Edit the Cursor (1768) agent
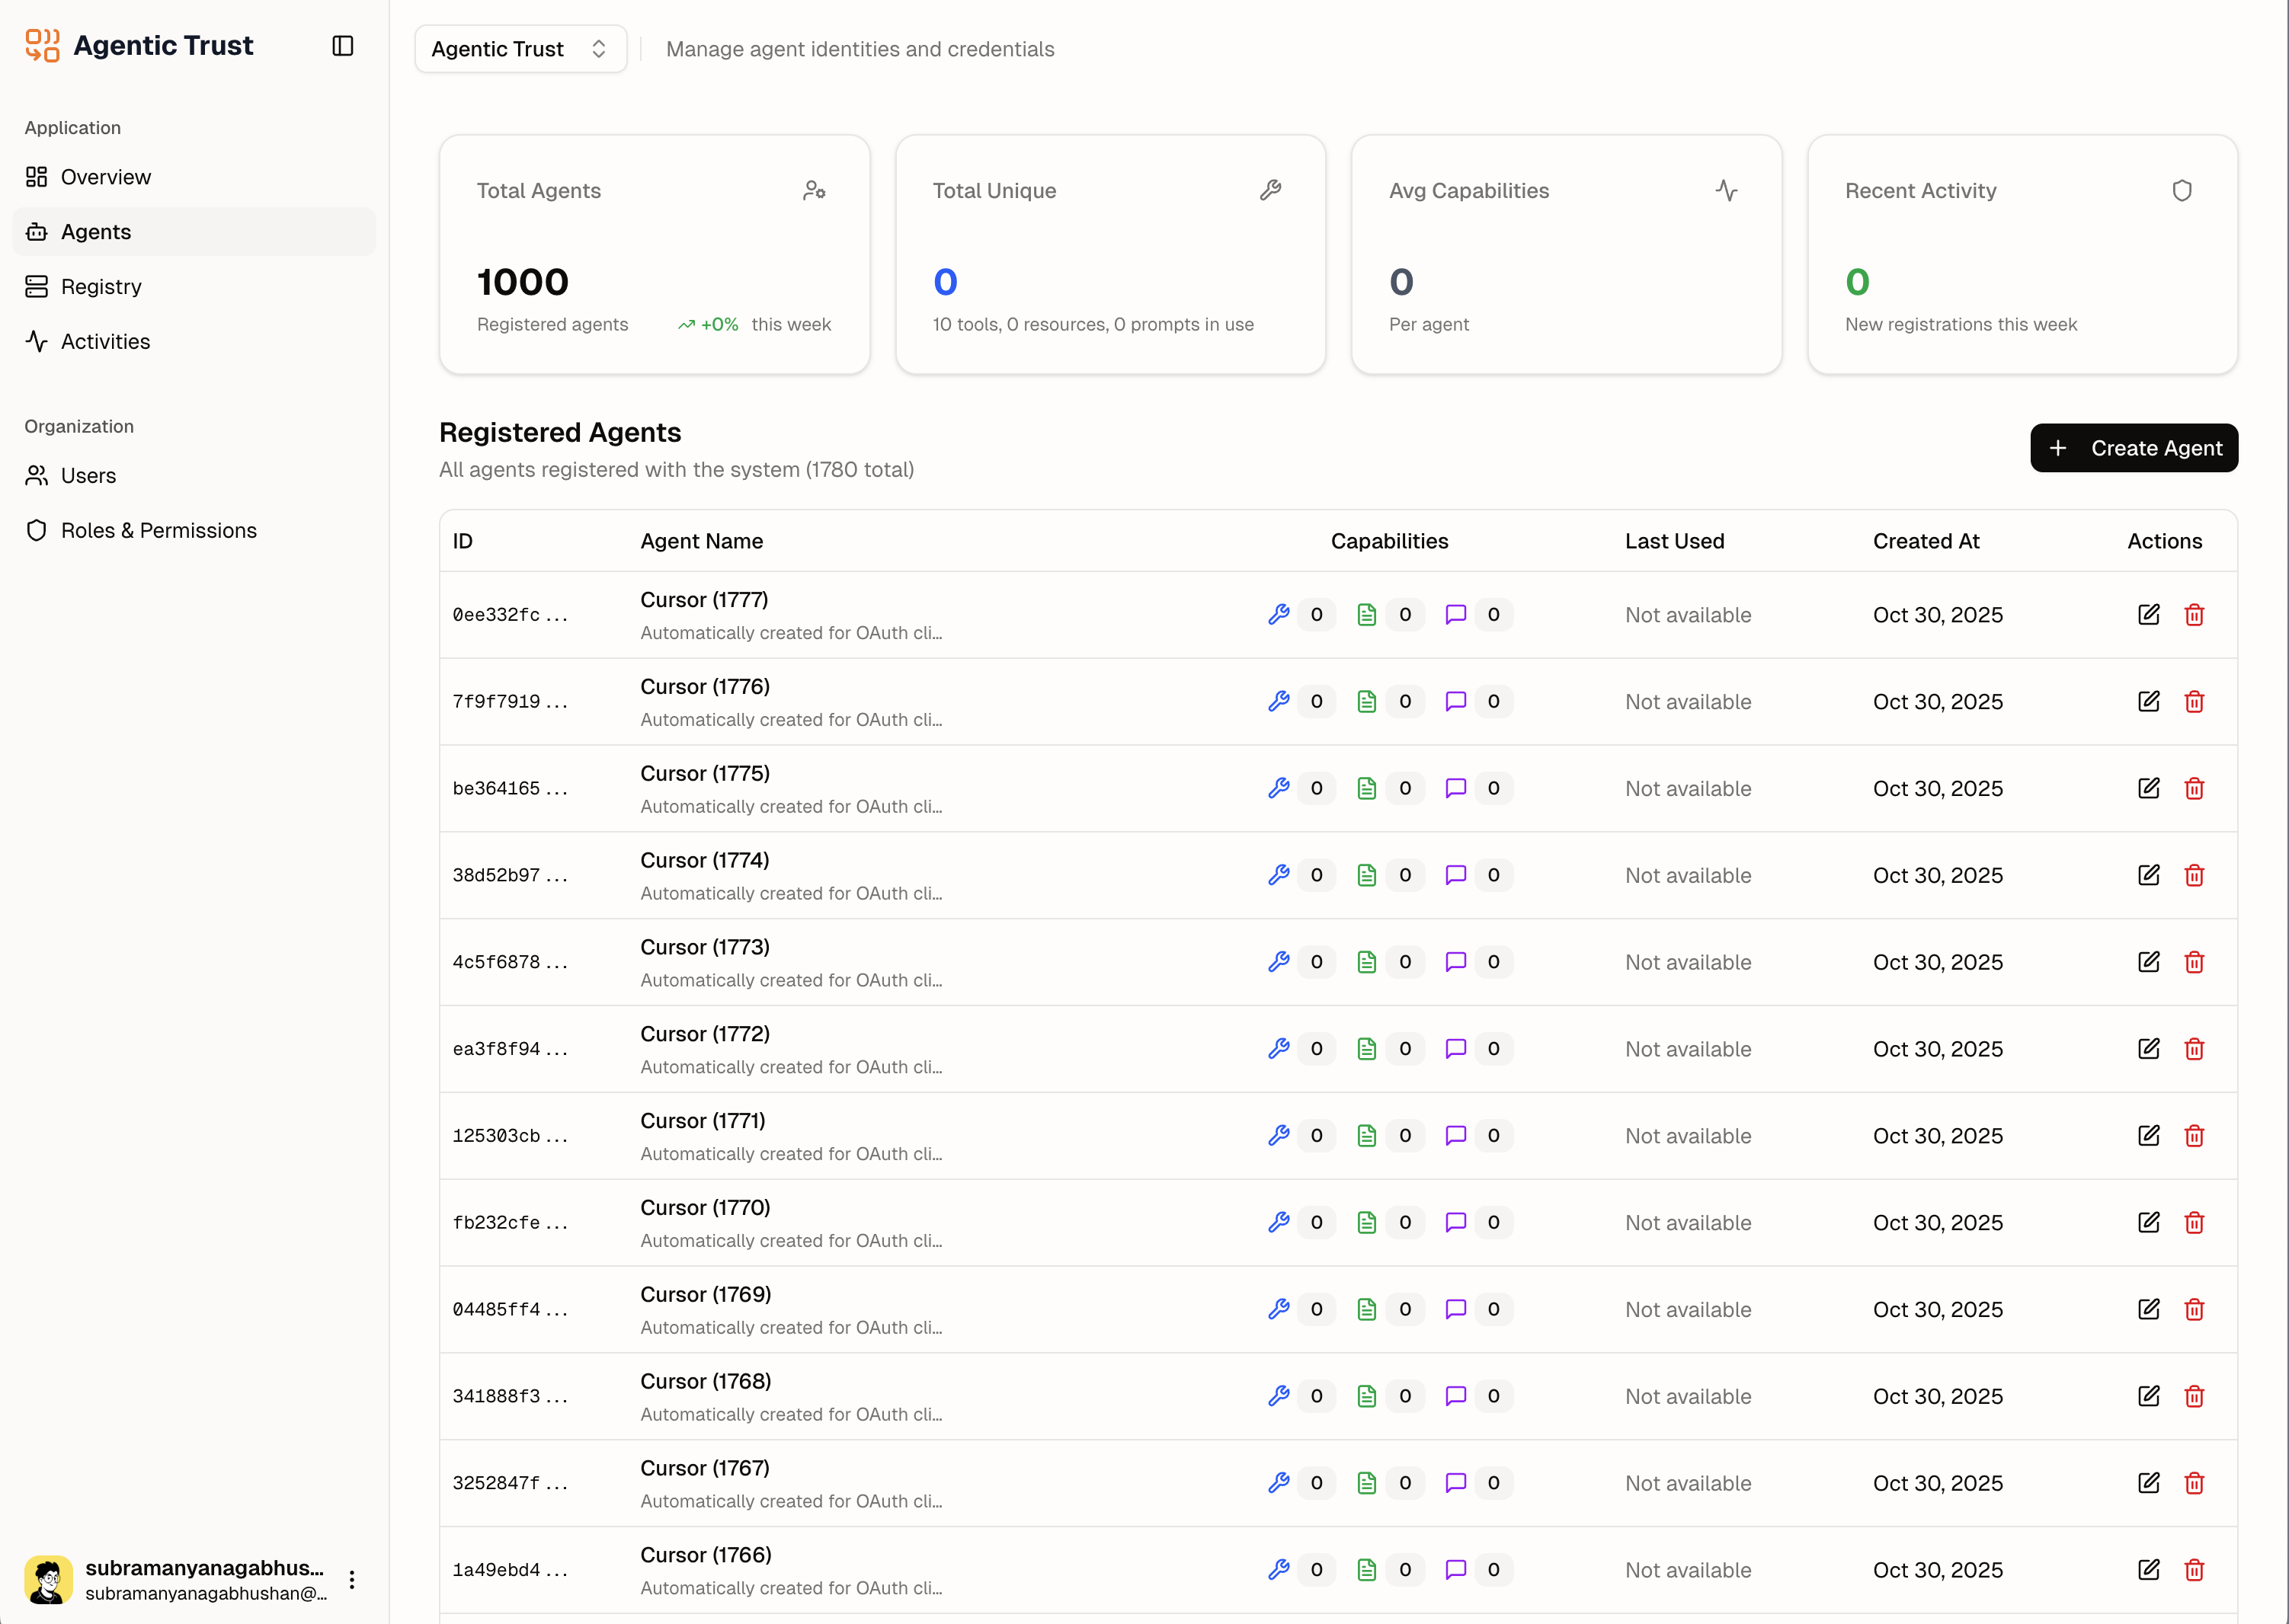The width and height of the screenshot is (2289, 1624). (x=2148, y=1396)
